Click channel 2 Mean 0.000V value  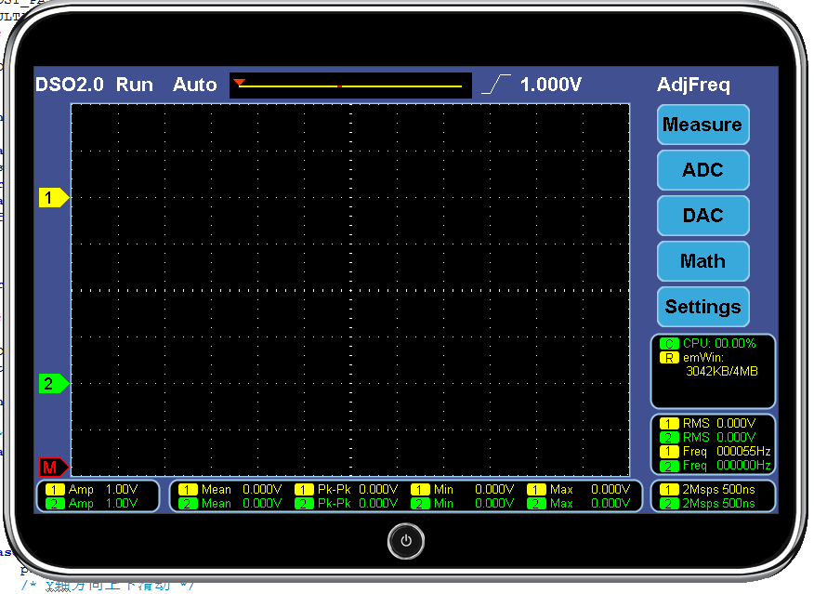point(242,504)
